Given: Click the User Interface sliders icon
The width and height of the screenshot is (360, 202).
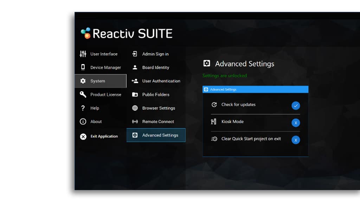Looking at the screenshot, I should pos(83,54).
